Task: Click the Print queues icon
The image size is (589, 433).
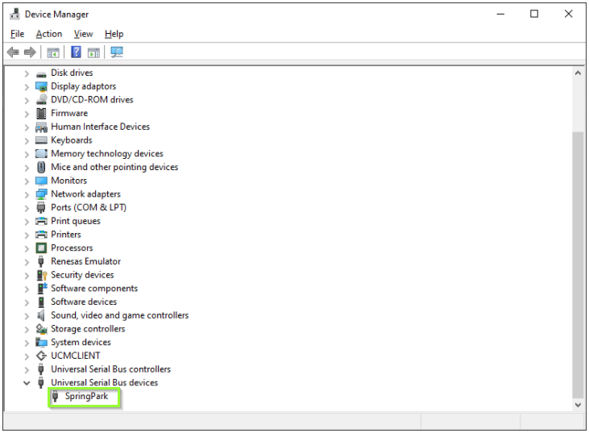Action: pos(41,222)
